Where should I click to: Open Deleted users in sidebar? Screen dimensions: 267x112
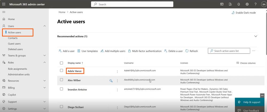15,49
